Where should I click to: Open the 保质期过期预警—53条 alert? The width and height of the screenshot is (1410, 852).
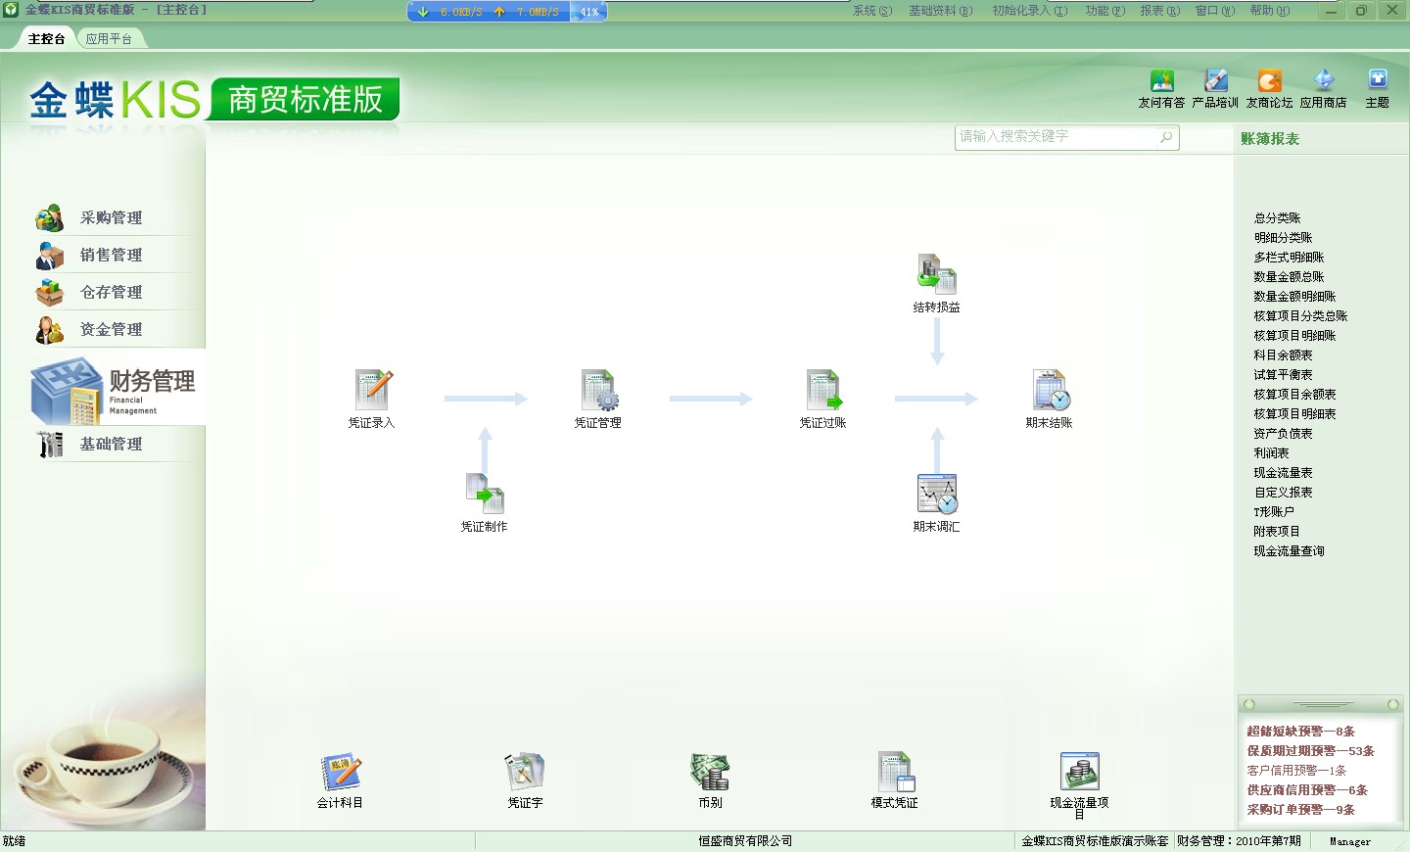pos(1310,751)
